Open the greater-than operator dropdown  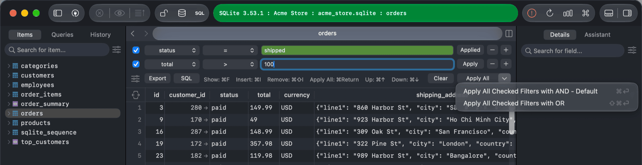230,64
